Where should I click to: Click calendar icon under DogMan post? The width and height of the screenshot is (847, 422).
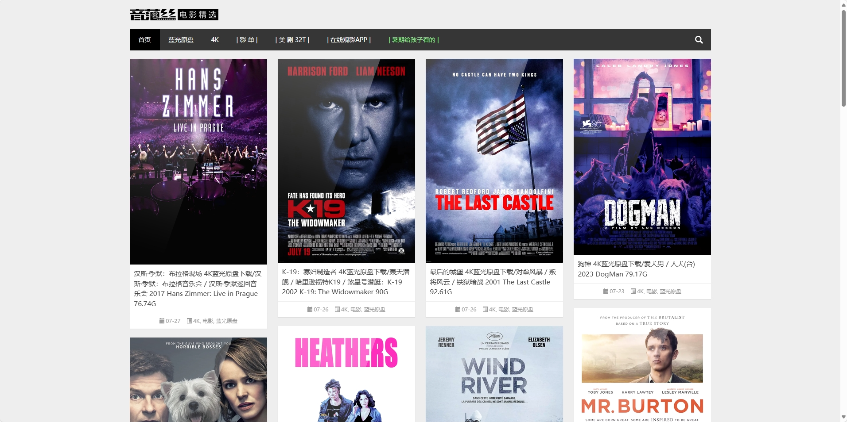click(606, 292)
